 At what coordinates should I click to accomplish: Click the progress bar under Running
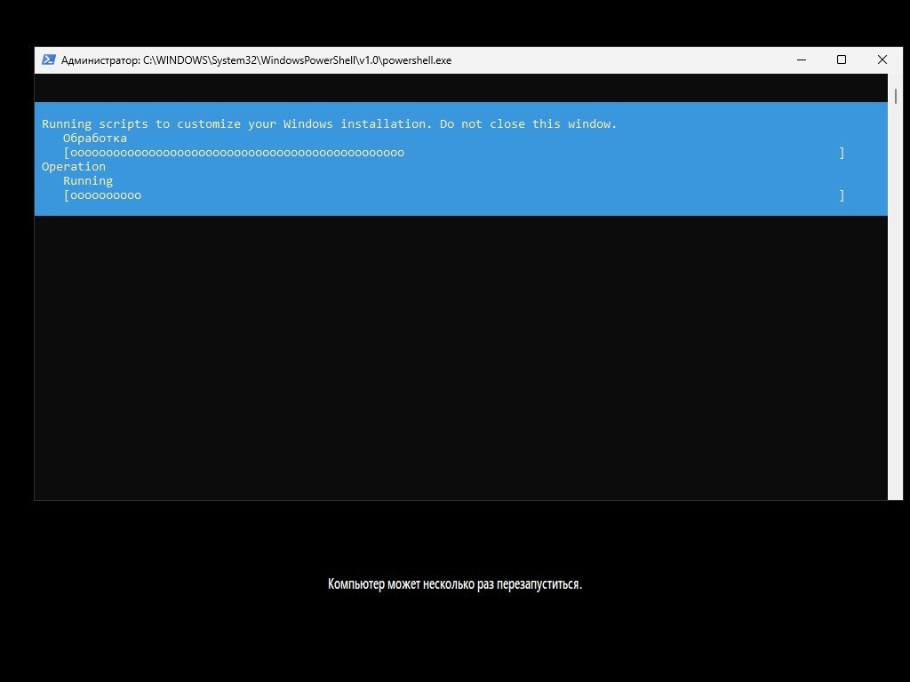(x=454, y=195)
